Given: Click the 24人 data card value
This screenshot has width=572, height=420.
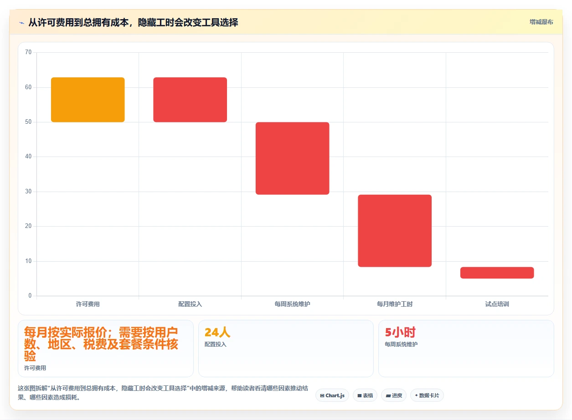Looking at the screenshot, I should (x=217, y=333).
